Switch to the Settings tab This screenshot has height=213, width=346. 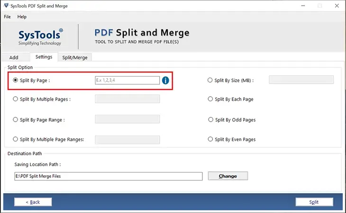tap(44, 57)
